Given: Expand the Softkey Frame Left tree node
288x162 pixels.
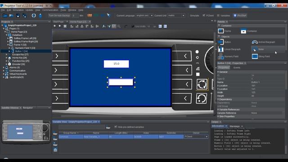Looking at the screenshot, I should pyautogui.click(x=8, y=38).
